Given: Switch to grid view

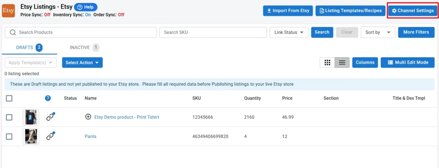Looking at the screenshot, I should point(327,62).
